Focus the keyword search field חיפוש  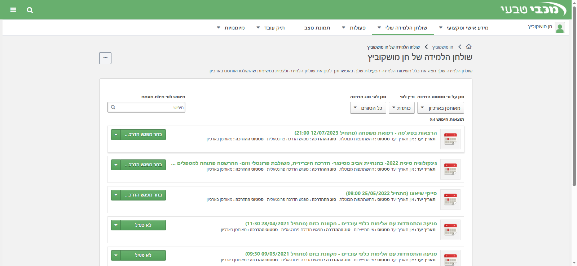point(146,107)
